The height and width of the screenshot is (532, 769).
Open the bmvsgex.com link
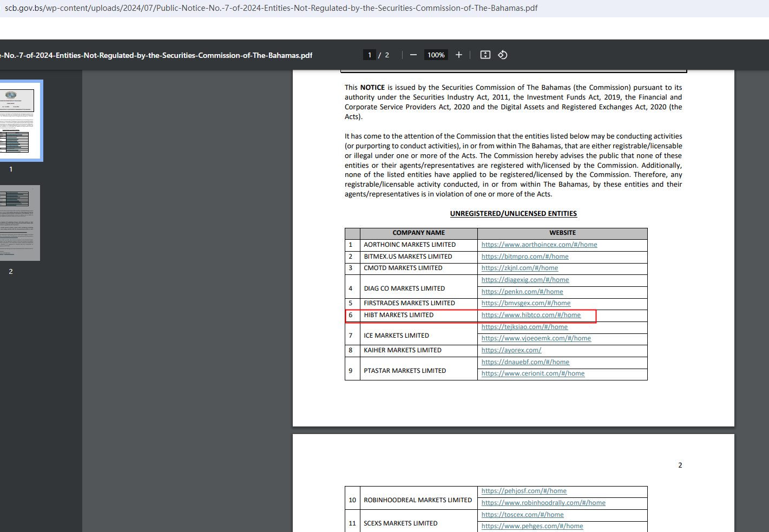[x=526, y=303]
